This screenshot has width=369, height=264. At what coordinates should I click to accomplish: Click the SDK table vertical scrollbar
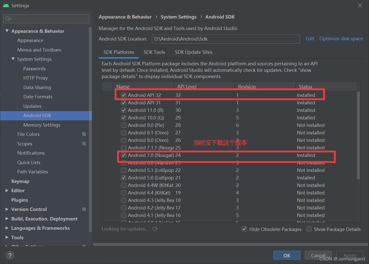[x=358, y=135]
